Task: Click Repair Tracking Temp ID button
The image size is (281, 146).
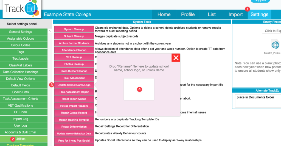Action: click(x=74, y=120)
